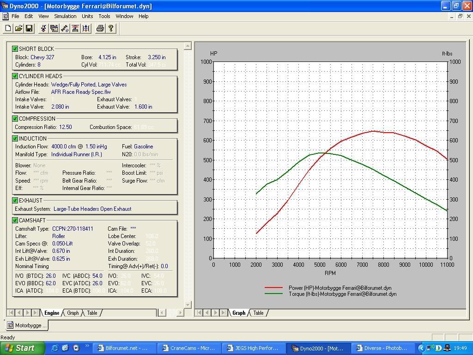The height and width of the screenshot is (355, 473).
Task: Click the toolbar icon with the downward purple arrows
Action: click(43, 28)
